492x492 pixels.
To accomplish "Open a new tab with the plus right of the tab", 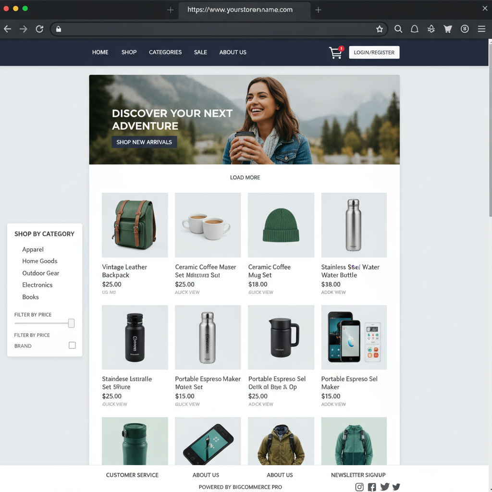I will (318, 10).
